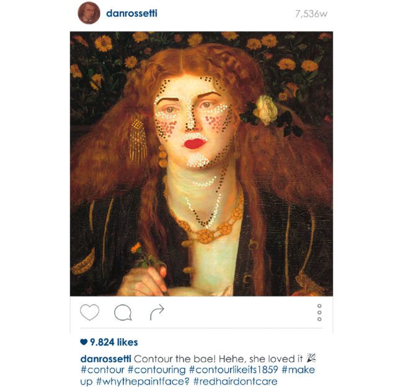Click the painting of the red-haired woman
The width and height of the screenshot is (403, 392).
tap(201, 164)
